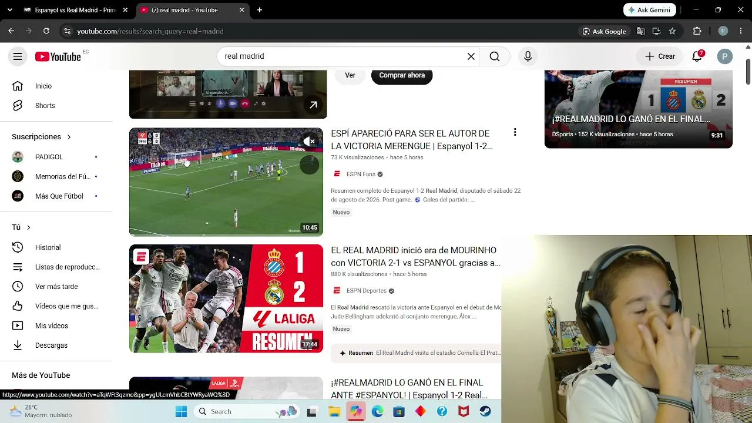Play the DSports 9:31 video thumbnail
This screenshot has width=752, height=423.
click(x=639, y=109)
